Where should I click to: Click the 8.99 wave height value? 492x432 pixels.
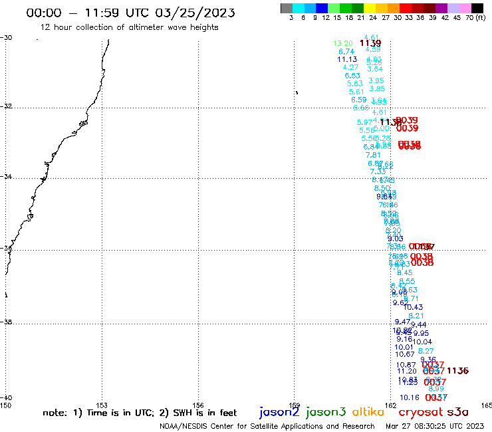pyautogui.click(x=436, y=389)
